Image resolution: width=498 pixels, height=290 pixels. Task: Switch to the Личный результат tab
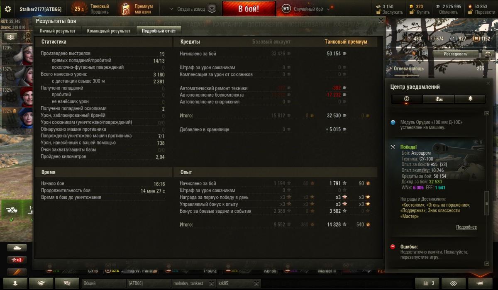click(x=58, y=31)
